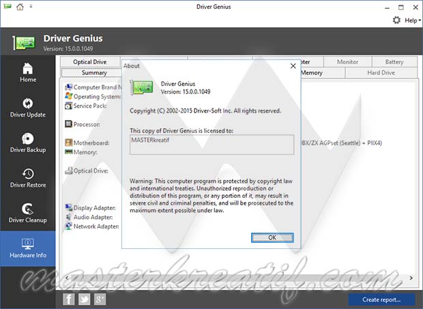Click the Optical Drive row icon
This screenshot has height=309, width=423.
[x=68, y=171]
